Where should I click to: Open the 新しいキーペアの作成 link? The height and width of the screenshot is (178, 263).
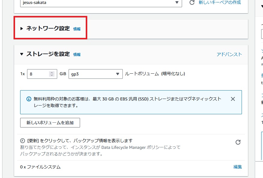pyautogui.click(x=220, y=2)
